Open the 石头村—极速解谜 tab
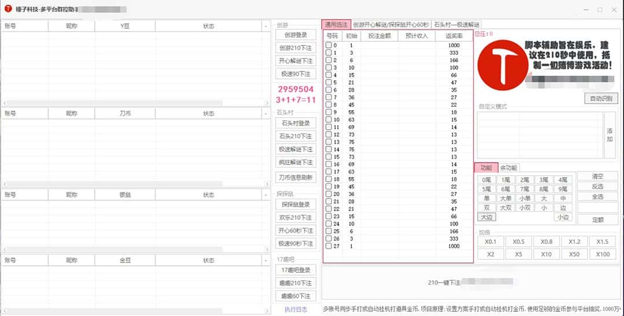Screen dimensions: 624x316 tap(456, 24)
